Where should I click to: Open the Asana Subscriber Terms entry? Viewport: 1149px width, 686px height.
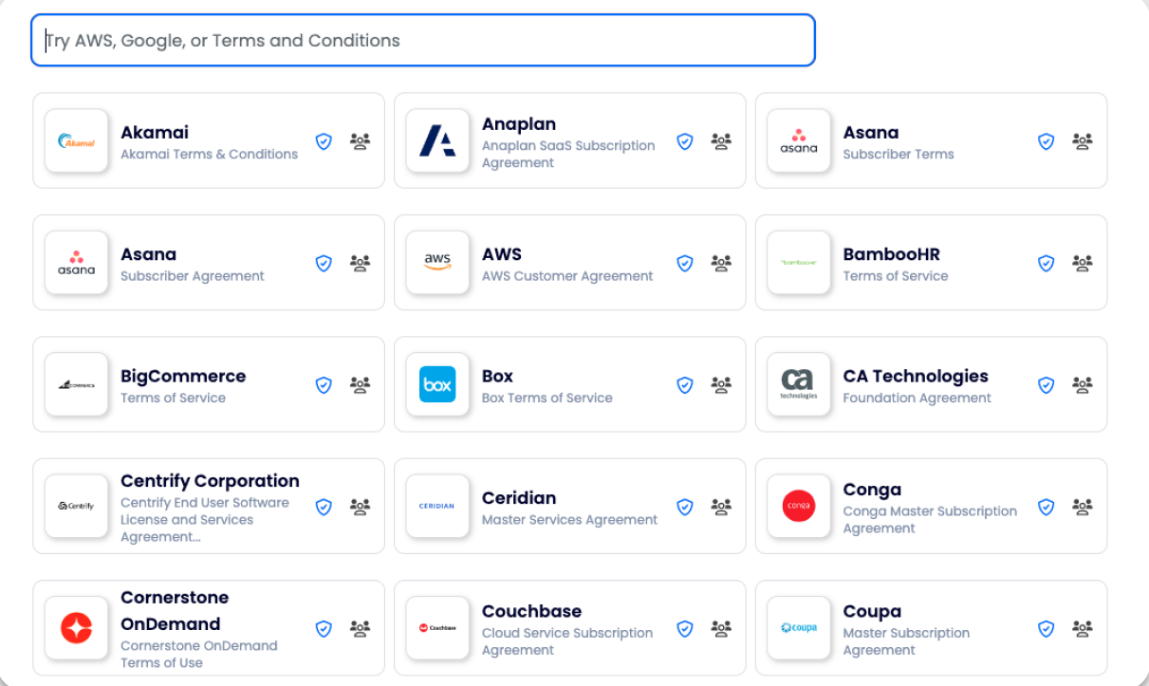click(x=898, y=154)
